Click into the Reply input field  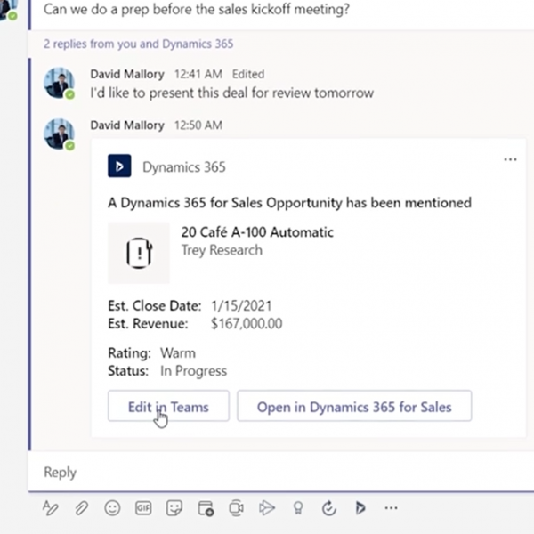coord(281,472)
